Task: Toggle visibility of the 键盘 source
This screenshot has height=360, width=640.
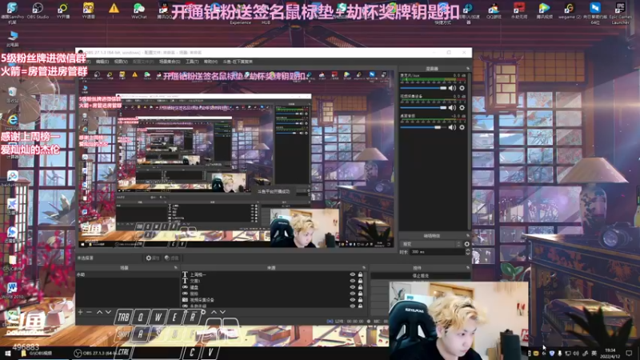Action: (x=353, y=287)
